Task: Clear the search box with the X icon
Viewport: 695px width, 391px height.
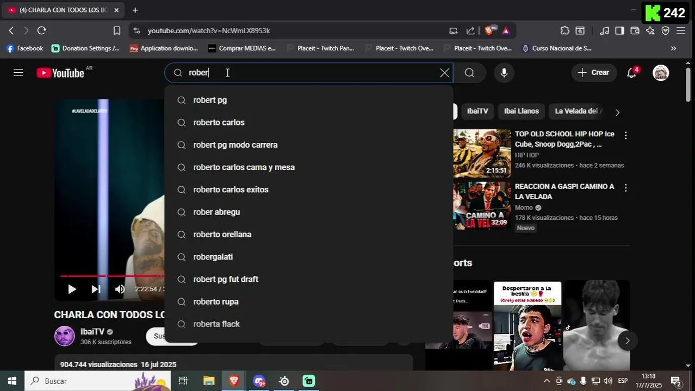Action: [x=444, y=73]
